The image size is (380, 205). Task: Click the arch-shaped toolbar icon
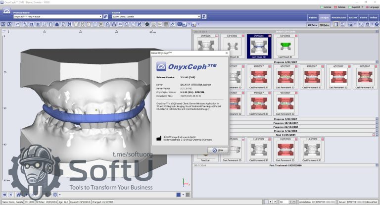pyautogui.click(x=50, y=24)
